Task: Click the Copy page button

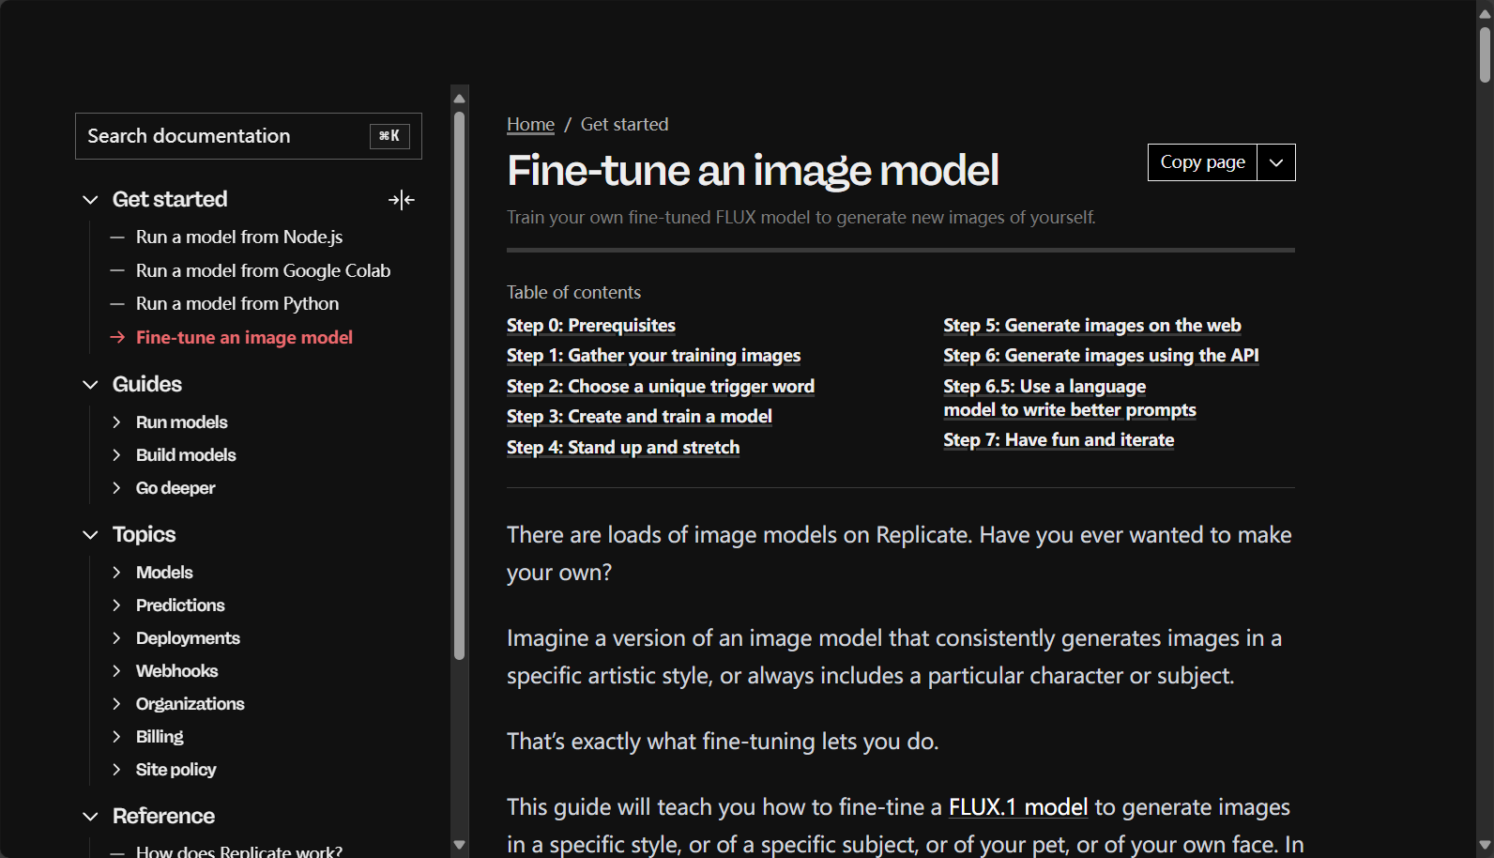Action: pyautogui.click(x=1202, y=162)
